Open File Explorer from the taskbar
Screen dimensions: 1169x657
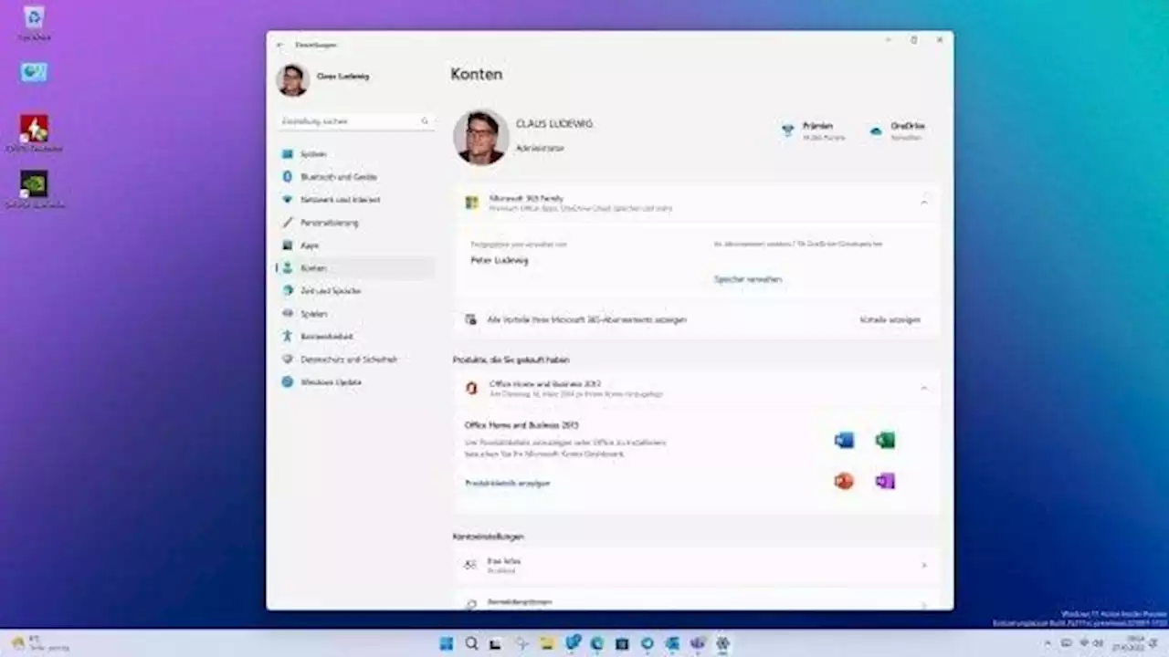[x=547, y=643]
